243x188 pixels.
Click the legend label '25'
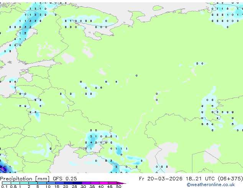(x=74, y=186)
